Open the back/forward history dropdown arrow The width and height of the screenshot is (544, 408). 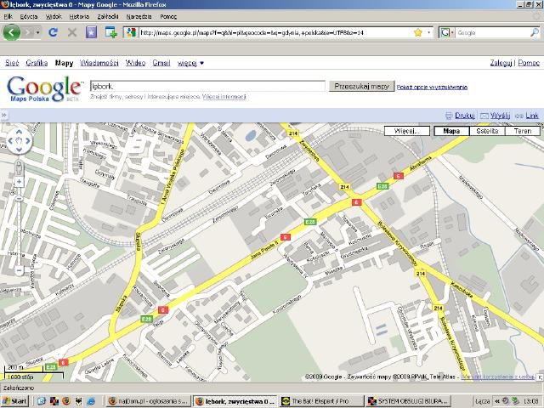click(x=37, y=32)
